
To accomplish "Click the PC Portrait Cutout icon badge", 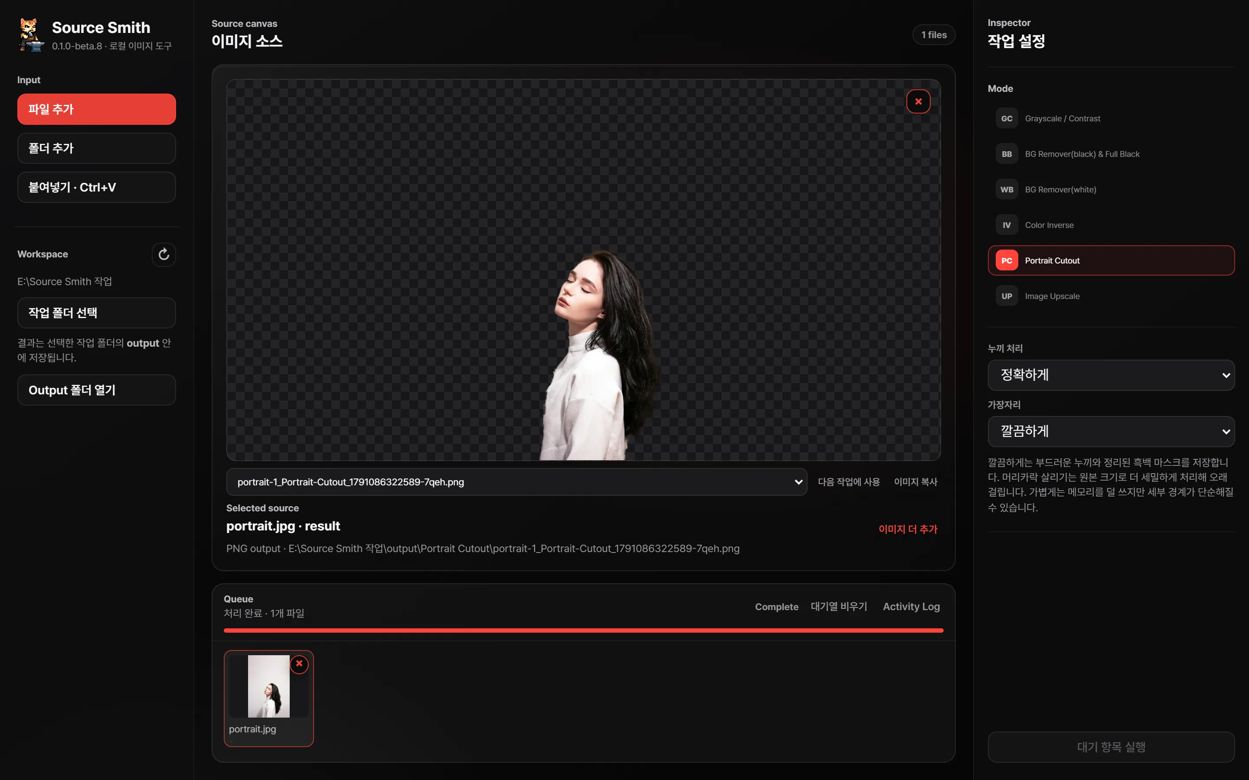I will (x=1007, y=261).
